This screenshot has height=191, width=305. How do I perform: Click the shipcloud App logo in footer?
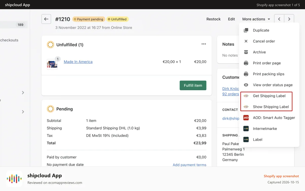click(x=14, y=179)
